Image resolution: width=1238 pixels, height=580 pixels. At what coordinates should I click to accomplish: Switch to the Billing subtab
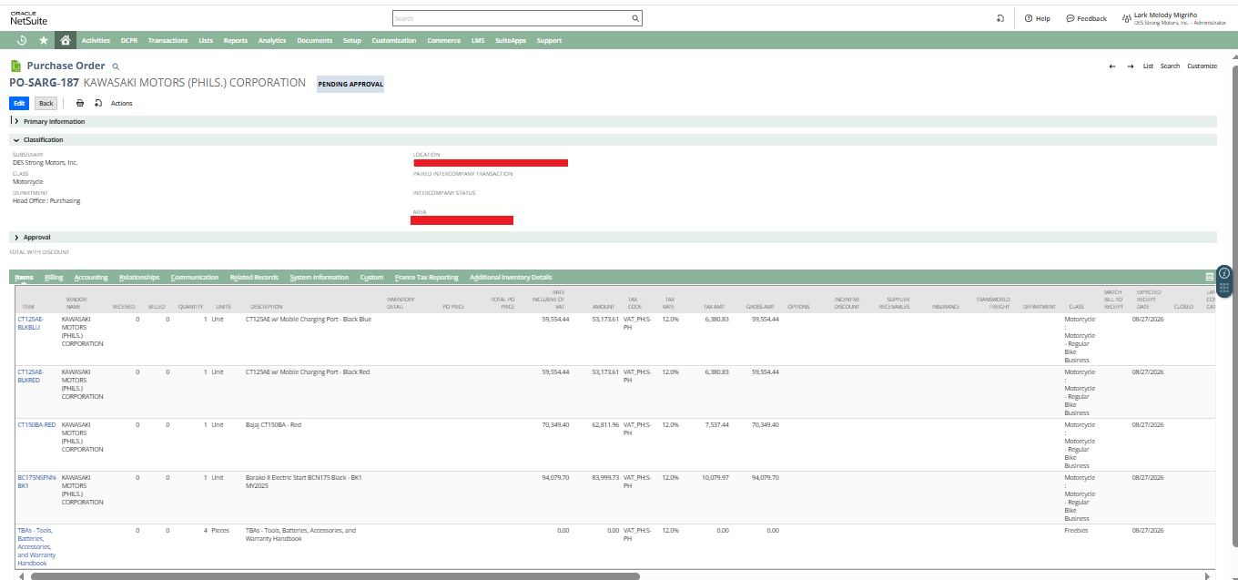[54, 277]
